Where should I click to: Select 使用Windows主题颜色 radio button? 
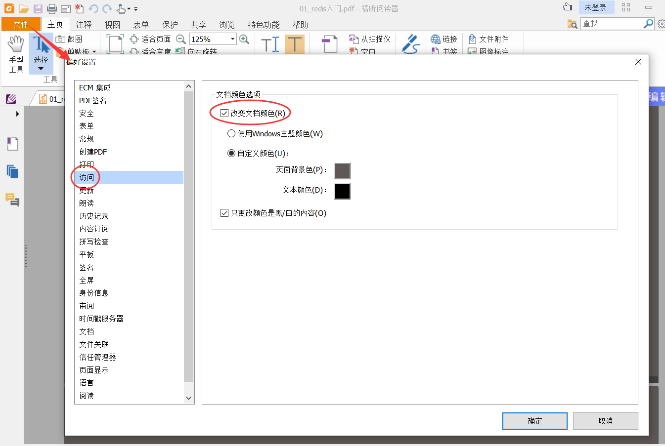231,133
